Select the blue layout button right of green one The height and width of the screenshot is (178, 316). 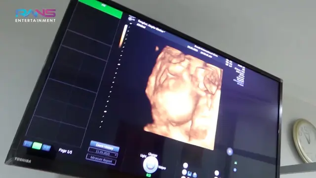46,148
